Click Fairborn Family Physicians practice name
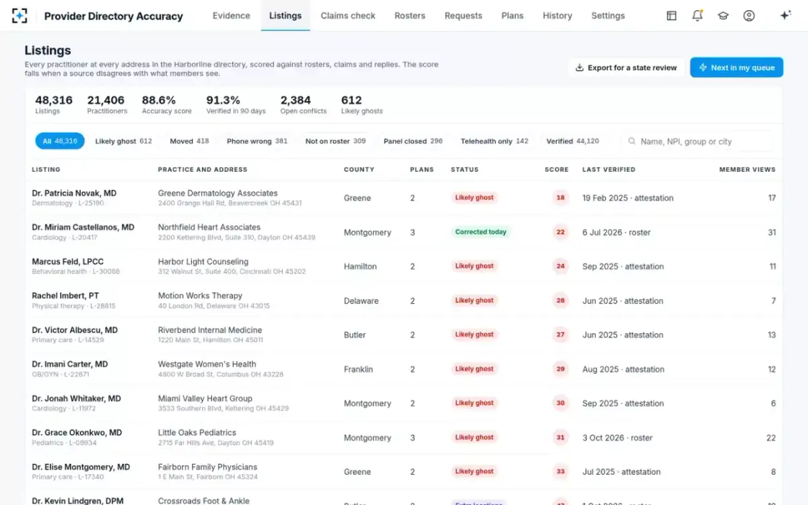 click(x=208, y=467)
